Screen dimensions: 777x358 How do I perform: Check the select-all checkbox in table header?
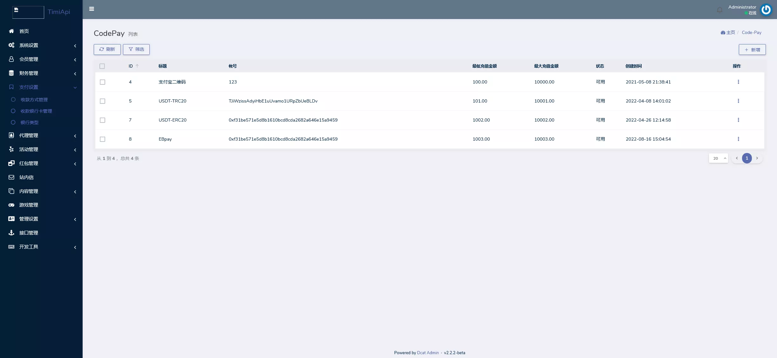102,66
